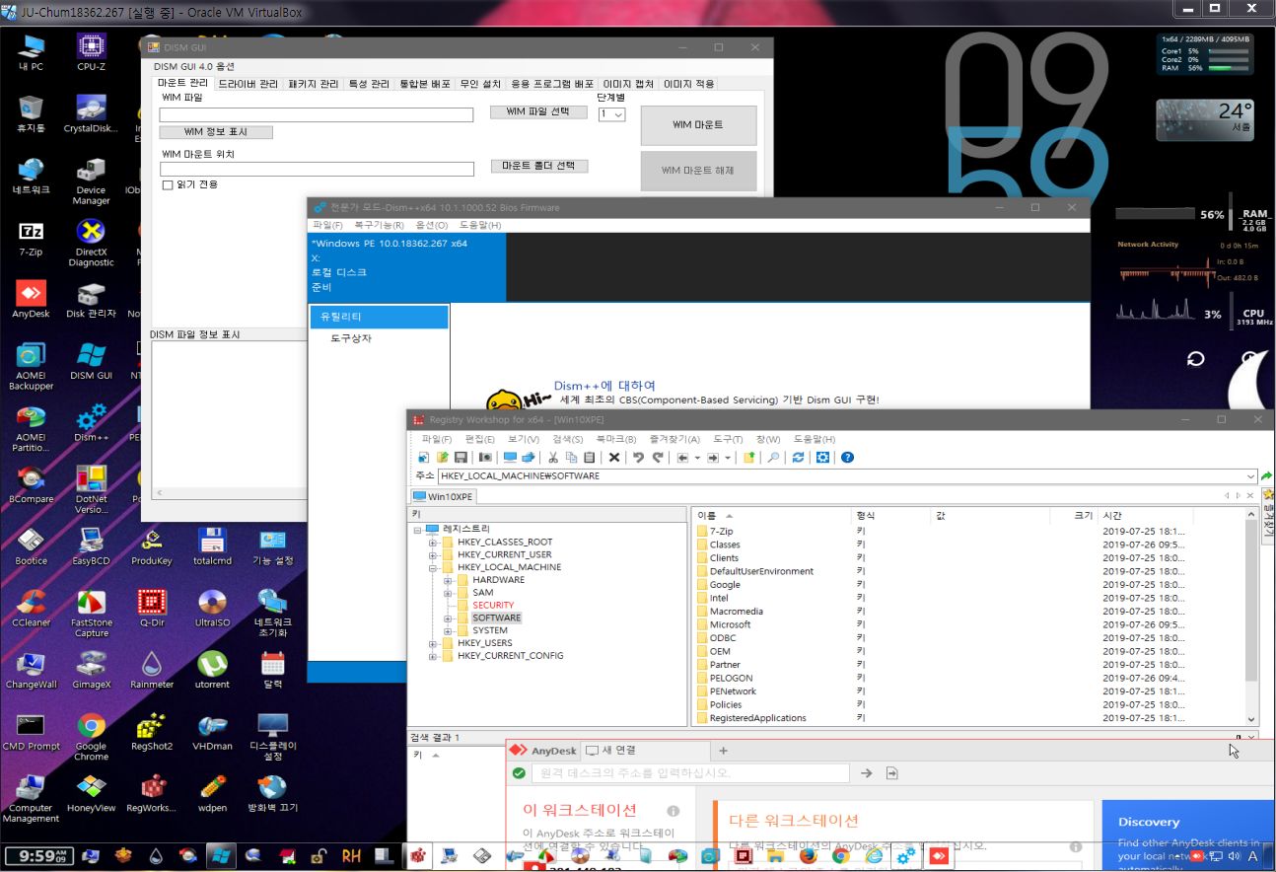Click the Refresh icon in Registry Workshop toolbar

point(798,458)
